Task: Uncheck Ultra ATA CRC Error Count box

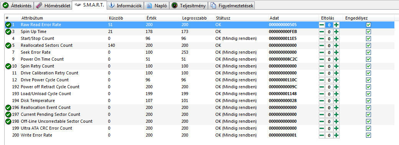Action: pyautogui.click(x=368, y=128)
